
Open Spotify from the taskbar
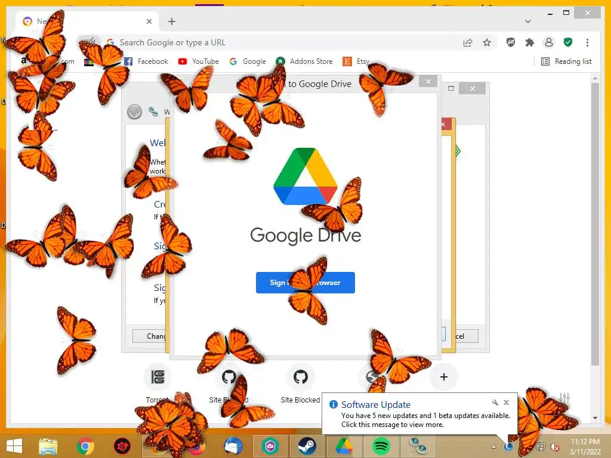click(x=381, y=446)
